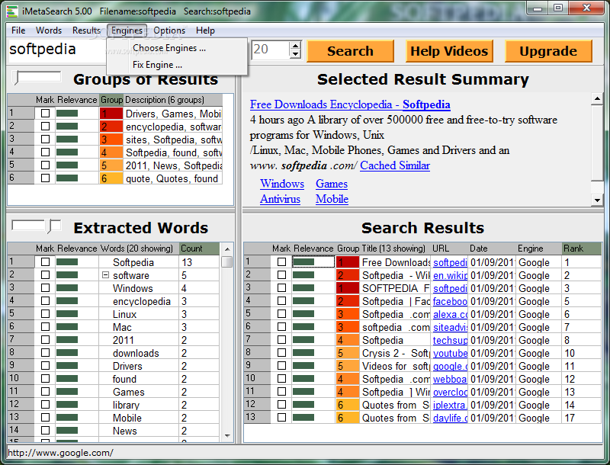Select the 'downloads' word row
This screenshot has height=465, width=610.
136,353
